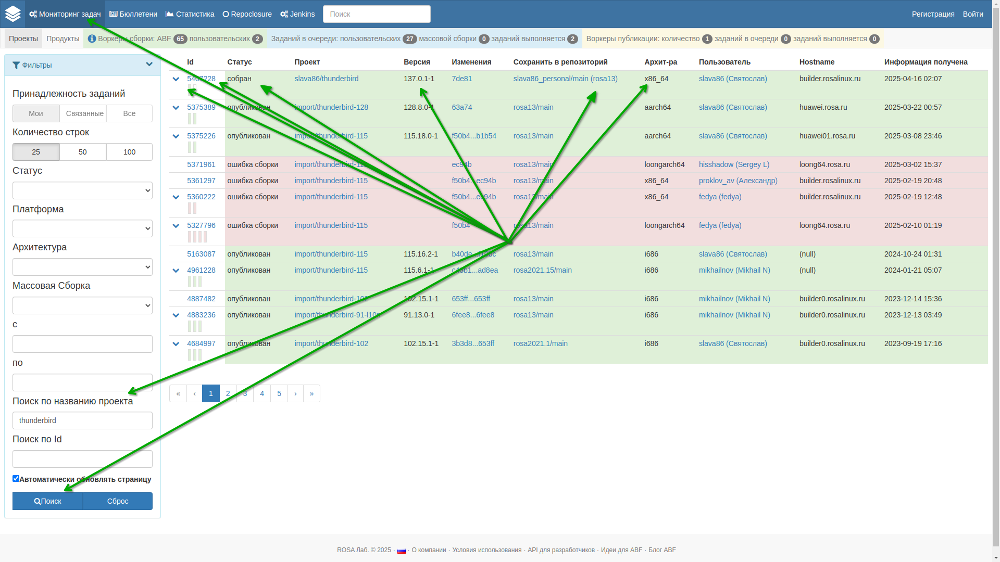Go to next page arrow ›
1000x562 pixels.
click(295, 393)
